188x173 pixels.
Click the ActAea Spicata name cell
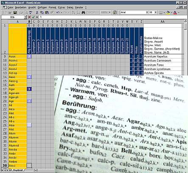pos(163,73)
